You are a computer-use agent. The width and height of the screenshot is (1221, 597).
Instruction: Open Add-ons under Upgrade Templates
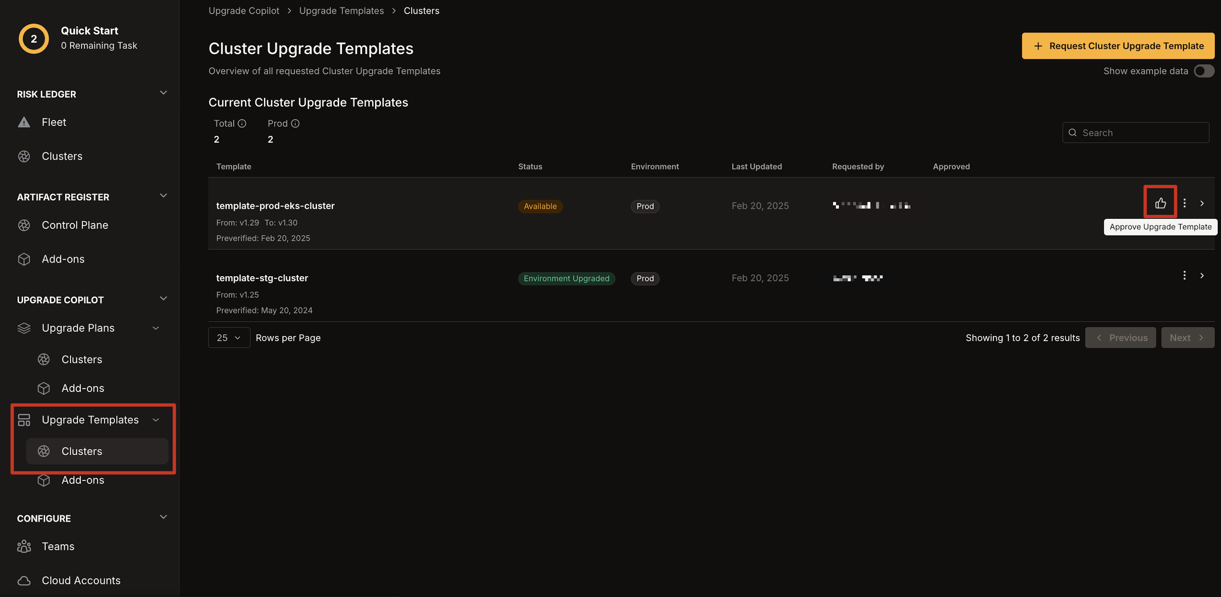(x=83, y=480)
